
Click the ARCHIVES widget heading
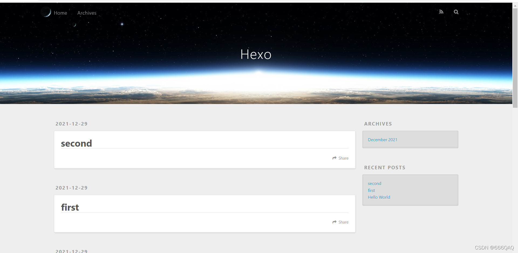378,124
